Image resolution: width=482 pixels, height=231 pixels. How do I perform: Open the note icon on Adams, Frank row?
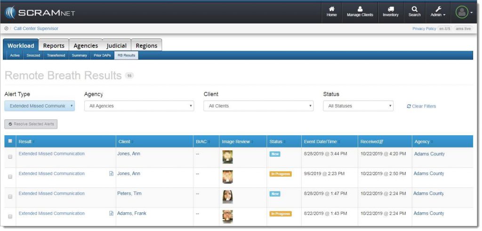[111, 214]
